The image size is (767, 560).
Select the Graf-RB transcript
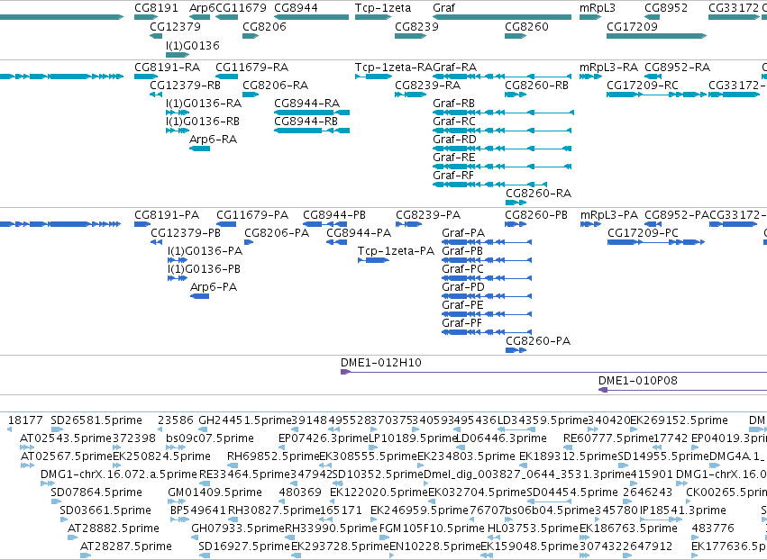click(454, 104)
